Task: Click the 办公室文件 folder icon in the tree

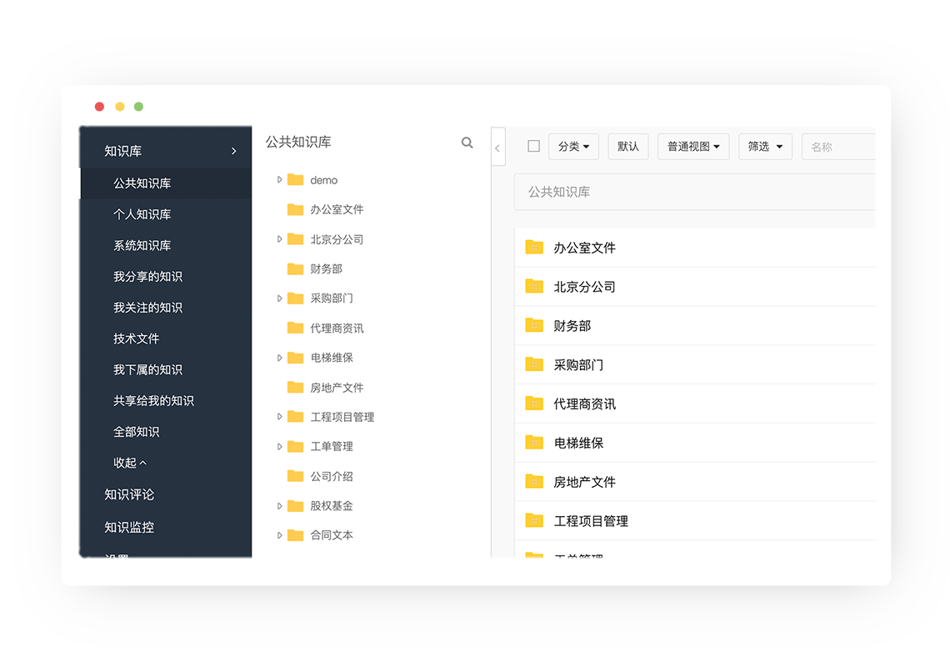Action: pos(295,209)
